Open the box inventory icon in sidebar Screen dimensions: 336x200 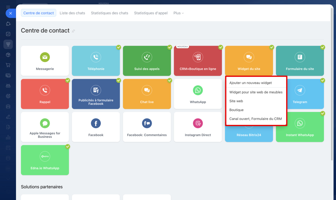pyautogui.click(x=8, y=55)
